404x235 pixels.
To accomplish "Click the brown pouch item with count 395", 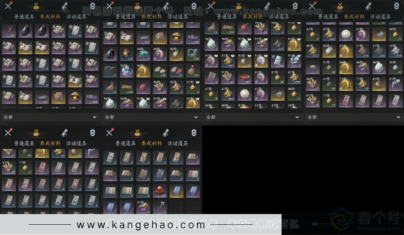I will [x=193, y=70].
